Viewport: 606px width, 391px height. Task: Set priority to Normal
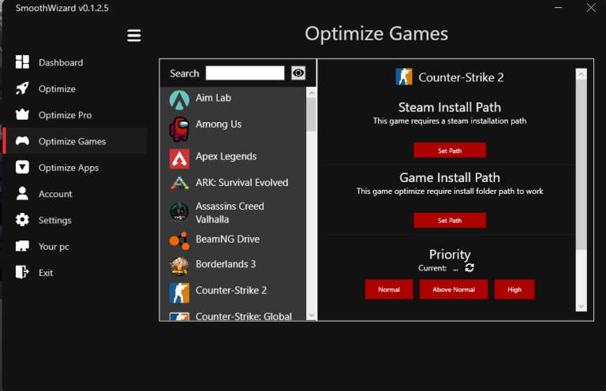point(389,289)
